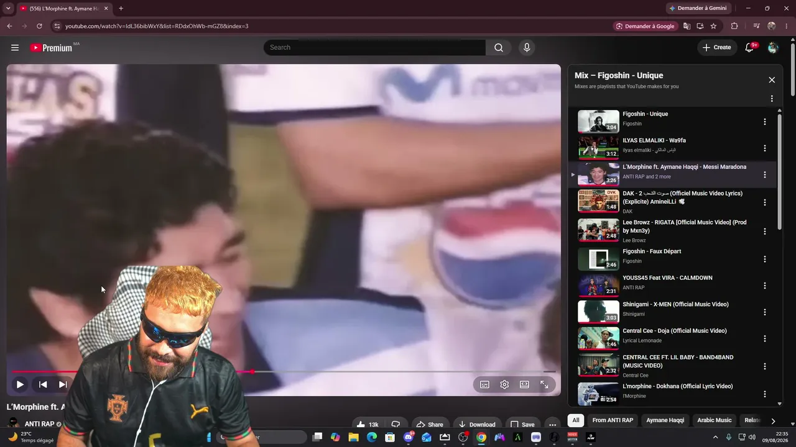Click the search magnifier button
This screenshot has height=447, width=796.
tap(499, 48)
